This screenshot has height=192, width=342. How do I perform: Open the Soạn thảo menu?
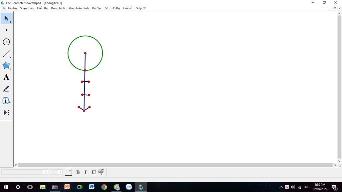(x=27, y=8)
